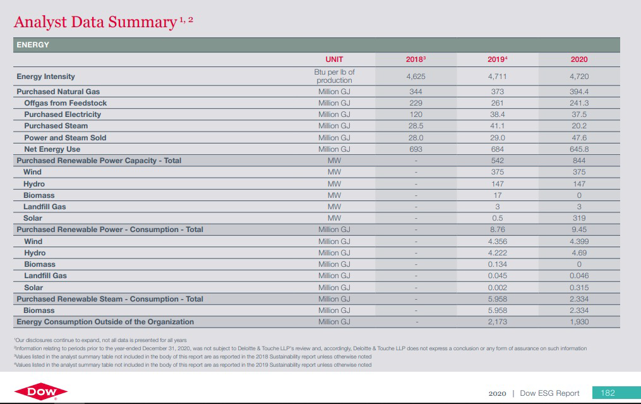641x404 pixels.
Task: Select Biomass consumption value 0.134
Action: pos(497,264)
